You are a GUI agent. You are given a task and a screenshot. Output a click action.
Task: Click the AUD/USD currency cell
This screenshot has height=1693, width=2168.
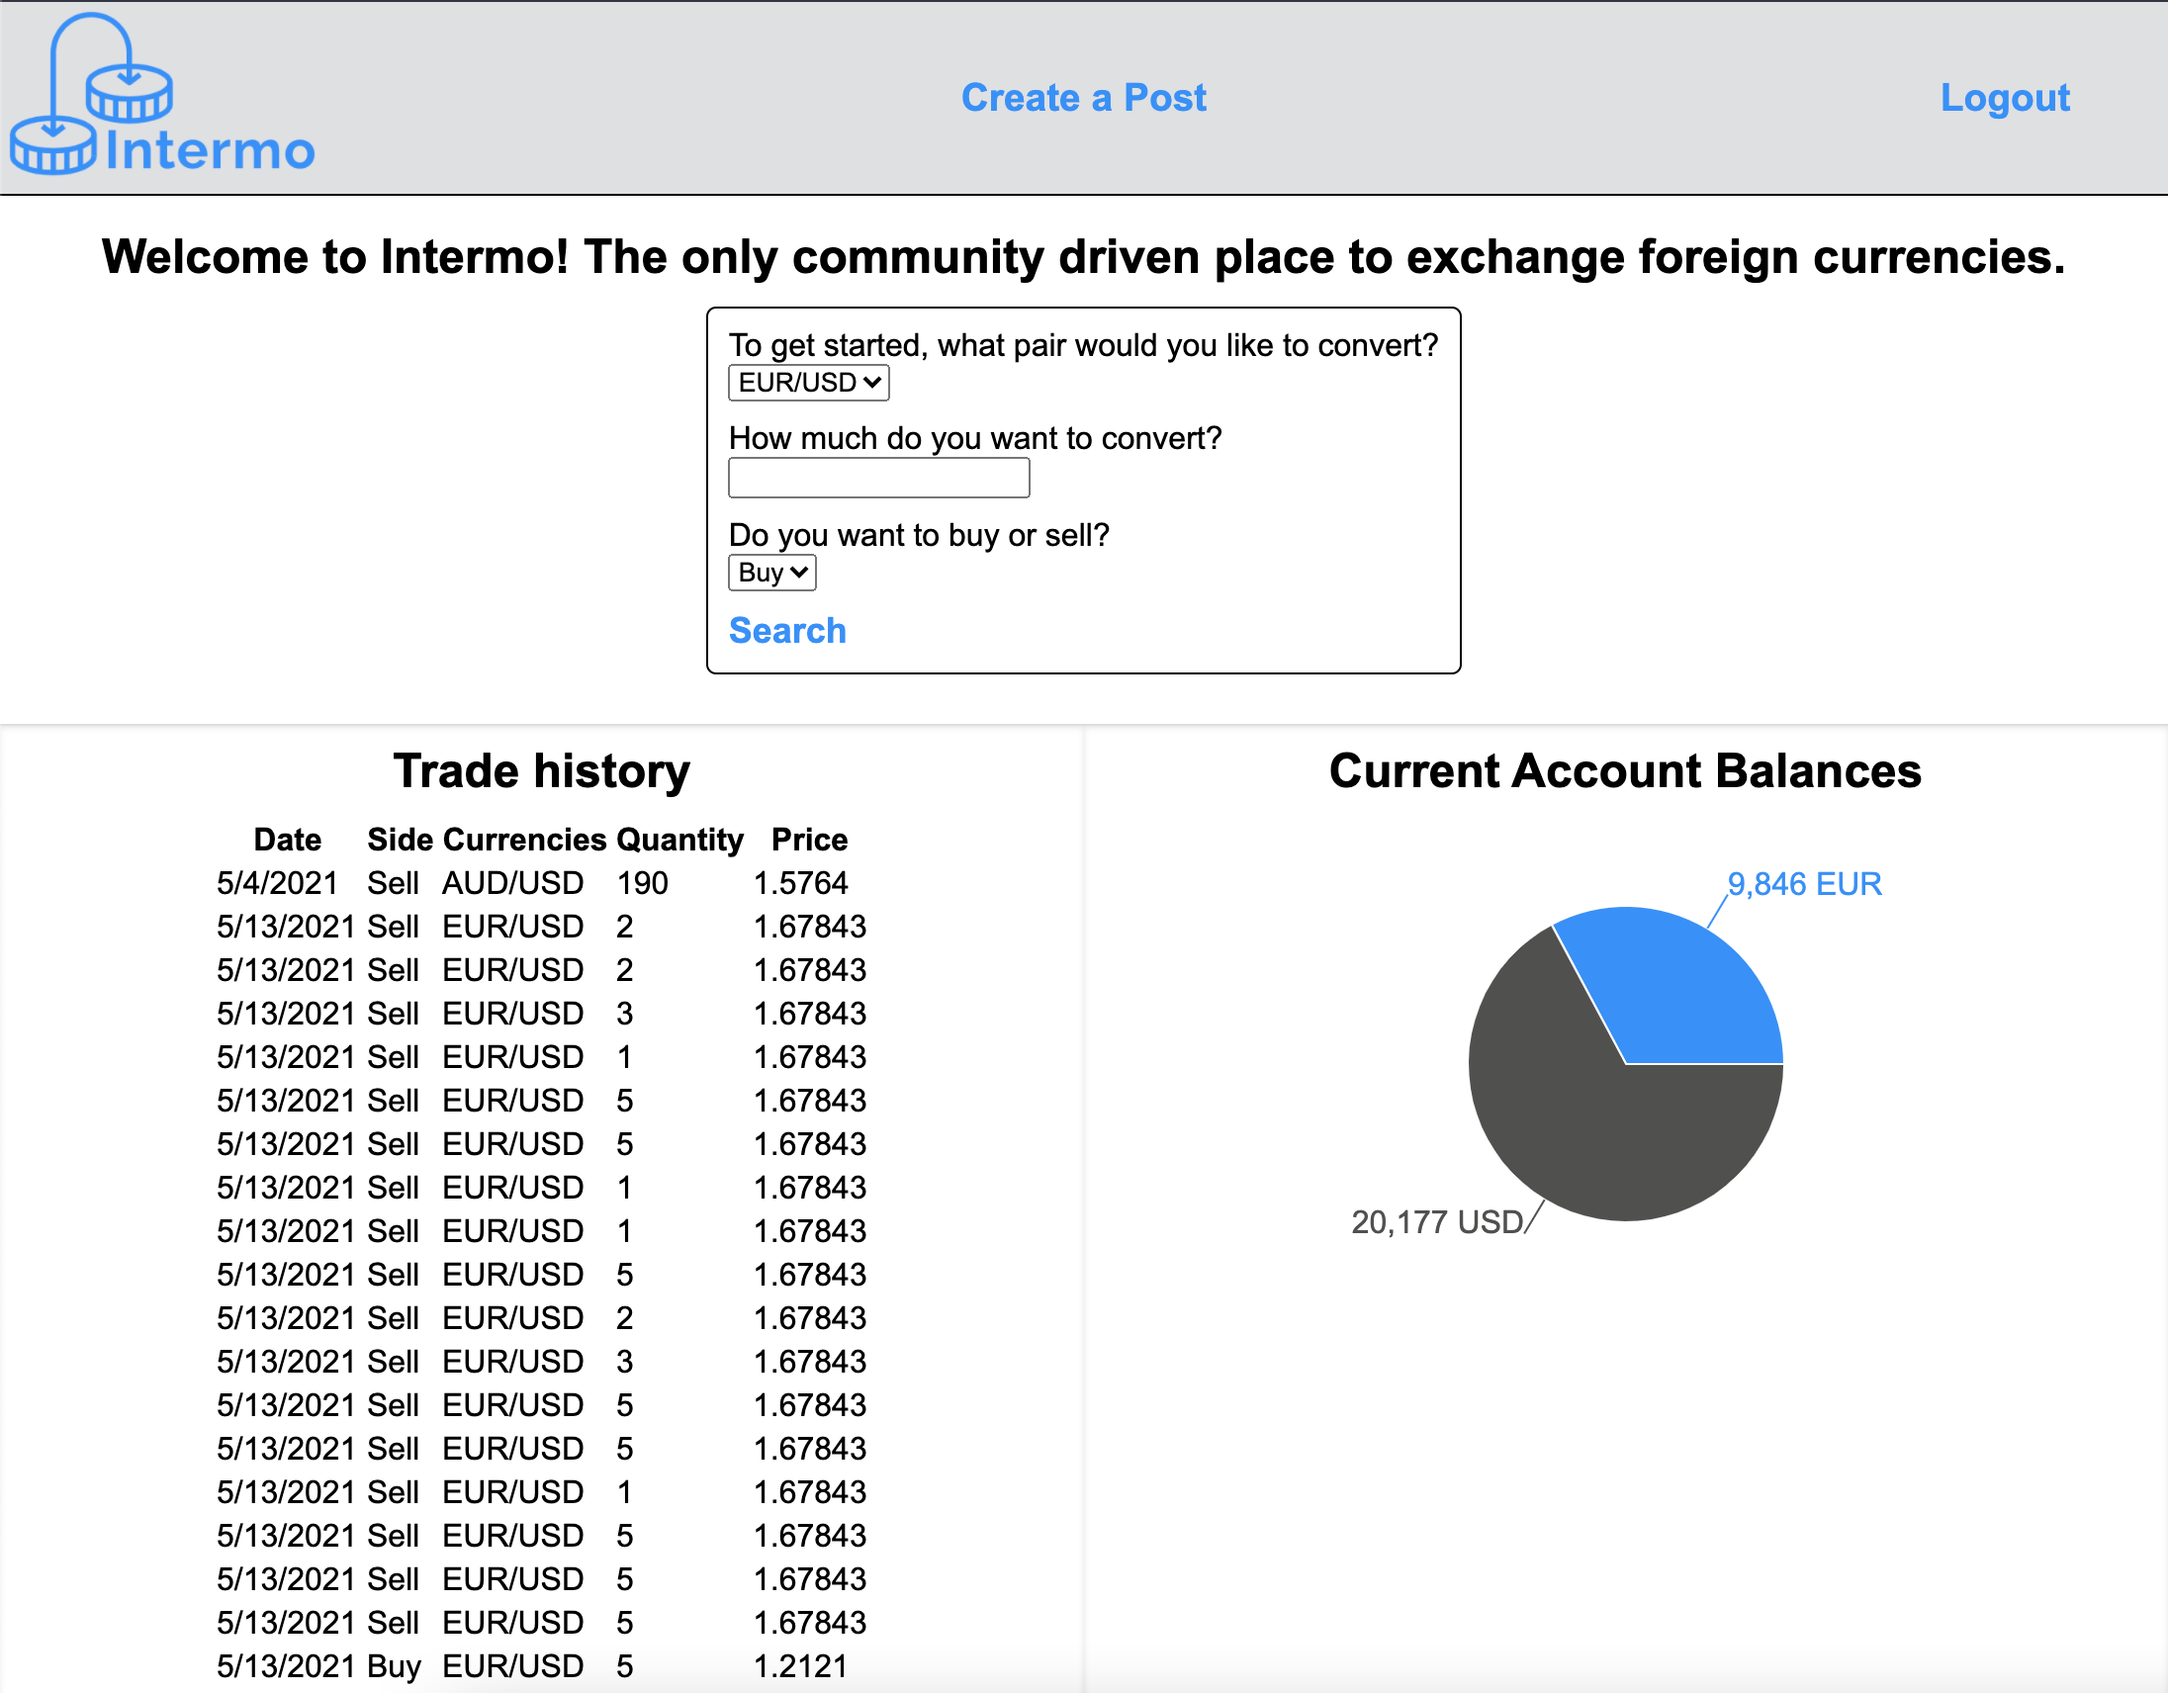512,882
